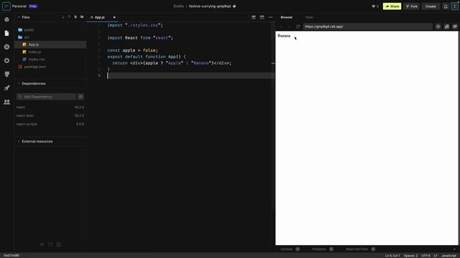Screen dimensions: 460x258
Task: Click UTF-8 encoding in status bar
Action: point(425,256)
